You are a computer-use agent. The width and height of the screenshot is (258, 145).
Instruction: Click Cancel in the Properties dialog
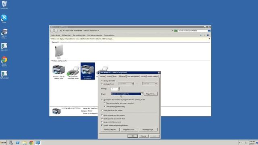pos(144,136)
